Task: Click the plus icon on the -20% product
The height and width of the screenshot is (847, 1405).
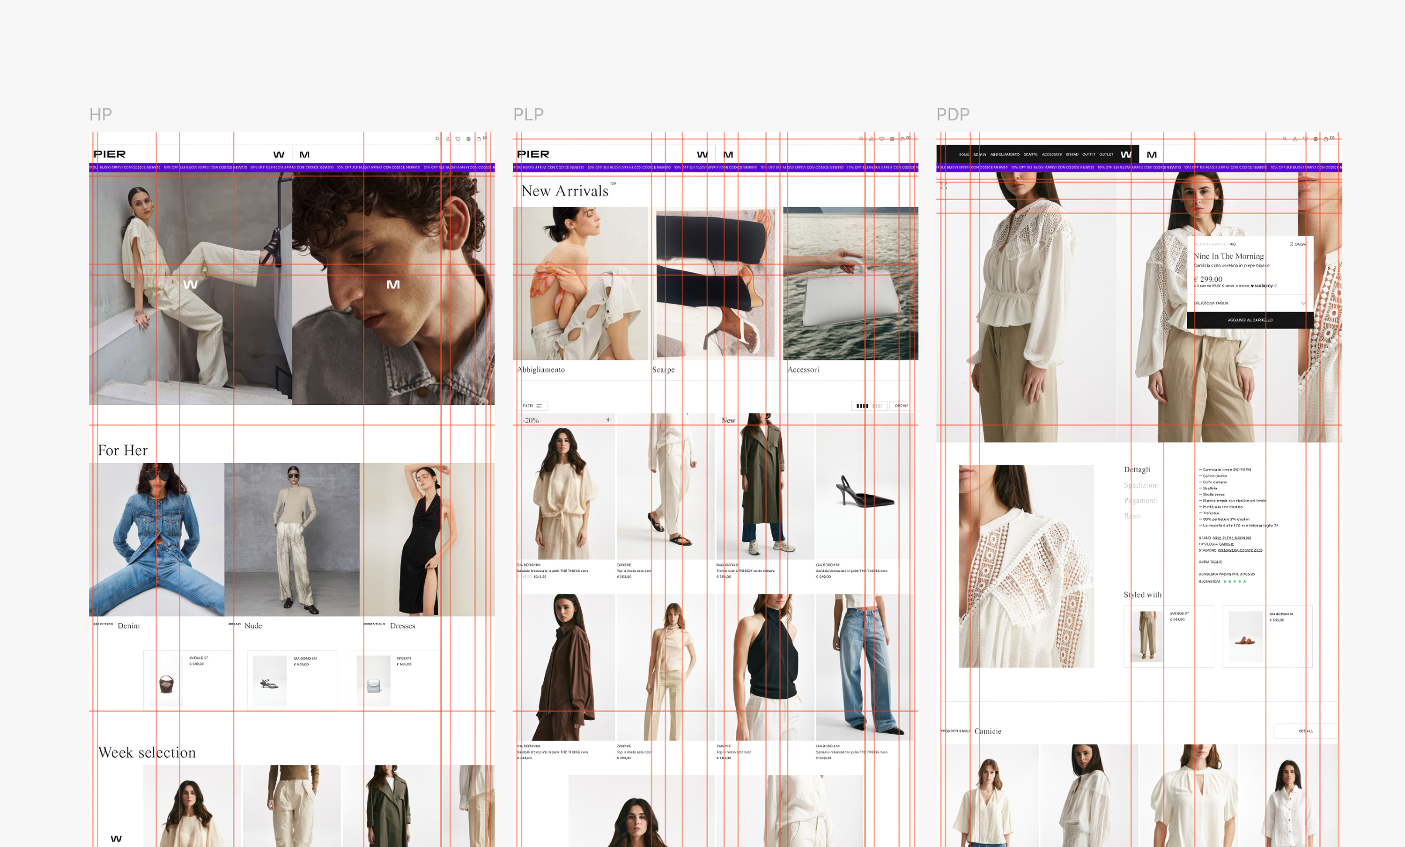Action: click(608, 420)
